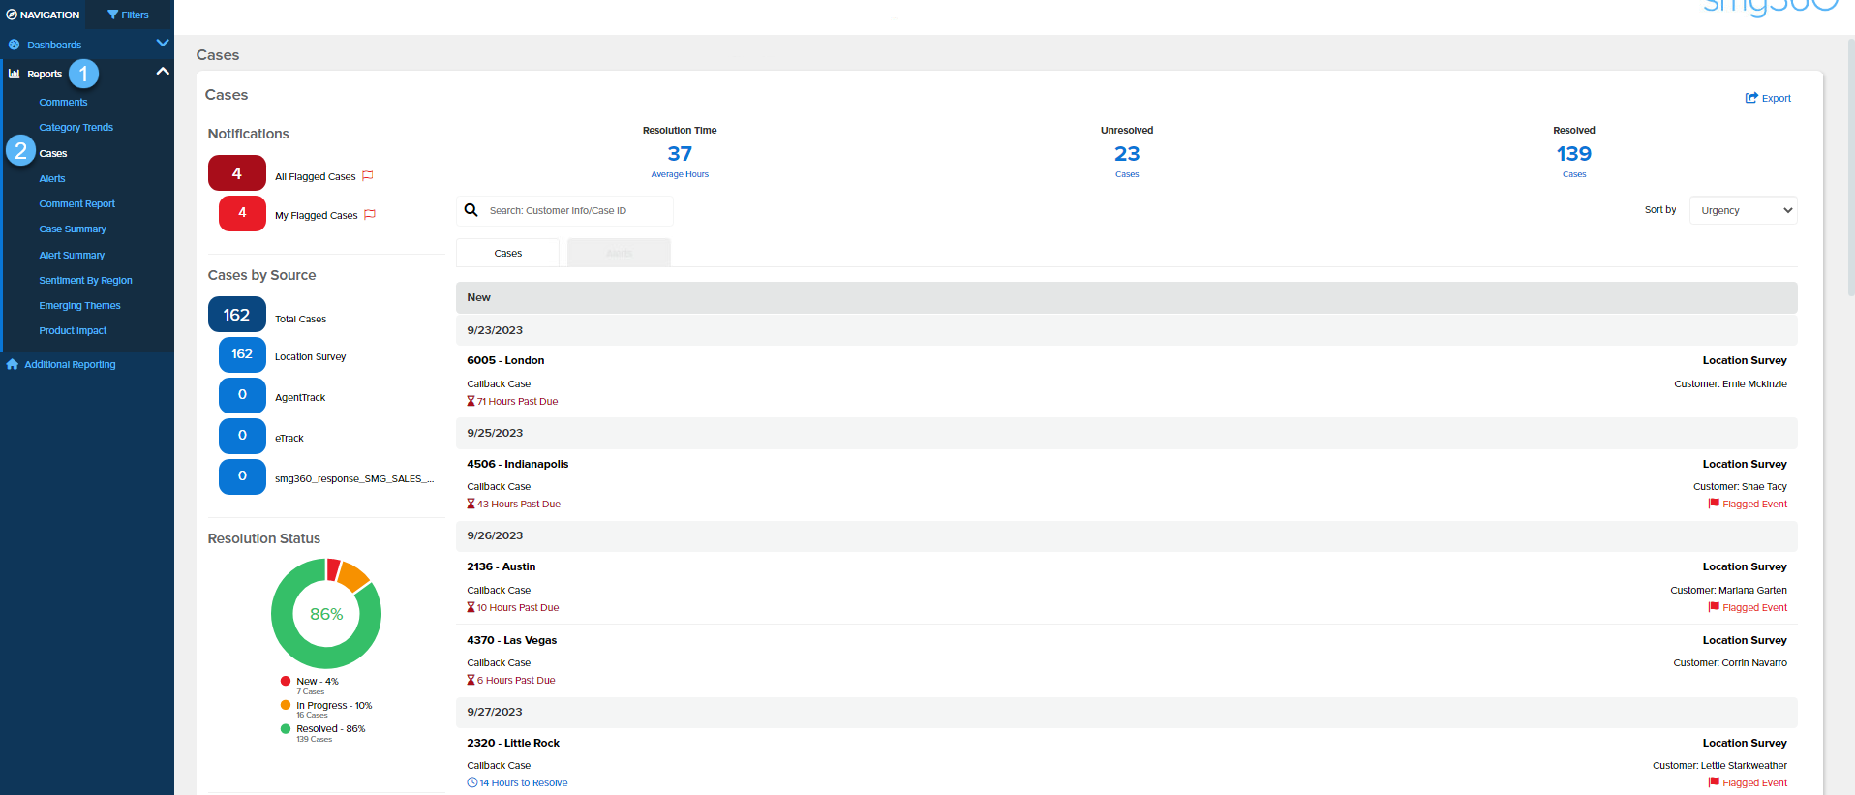This screenshot has height=795, width=1855.
Task: Click the search magnifier icon
Action: pos(471,210)
